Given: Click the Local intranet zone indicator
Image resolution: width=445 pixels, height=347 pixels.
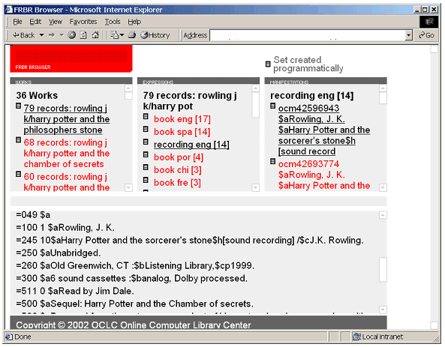Looking at the screenshot, I should [x=377, y=337].
